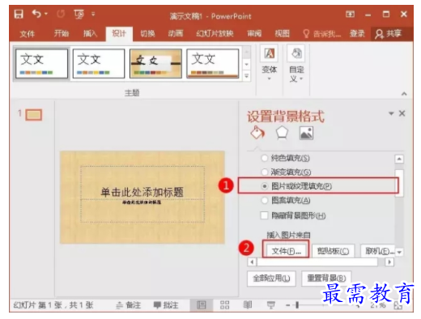Switch to Reading view icon
Screen dimensions: 421x319
click(x=248, y=305)
